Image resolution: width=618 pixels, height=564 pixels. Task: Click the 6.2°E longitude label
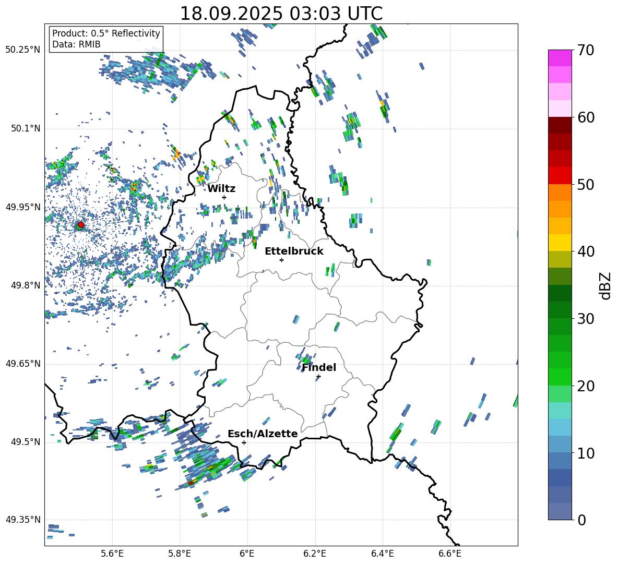pyautogui.click(x=315, y=554)
